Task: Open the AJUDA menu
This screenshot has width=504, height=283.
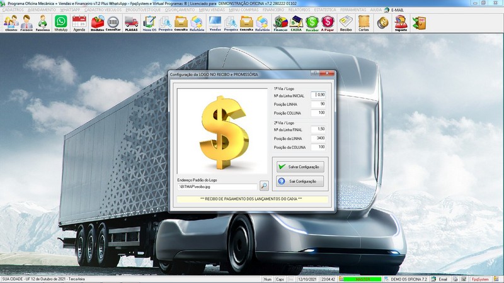Action: point(375,10)
